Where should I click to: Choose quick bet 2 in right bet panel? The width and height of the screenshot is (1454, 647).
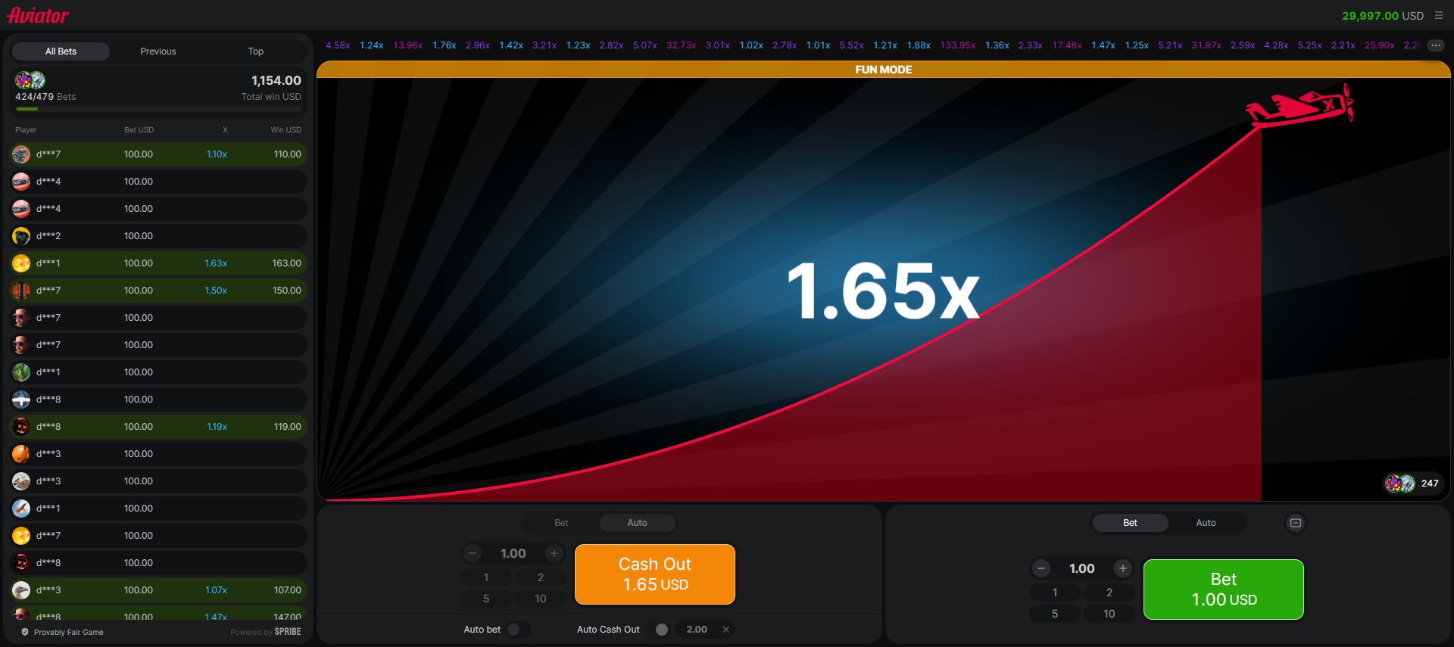click(x=1109, y=593)
